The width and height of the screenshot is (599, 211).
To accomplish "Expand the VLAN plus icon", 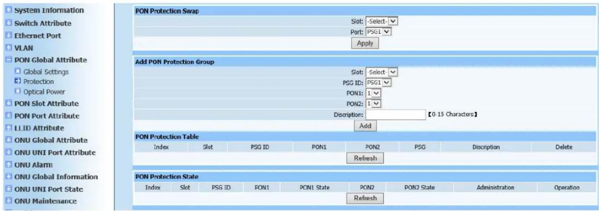I will (9, 48).
